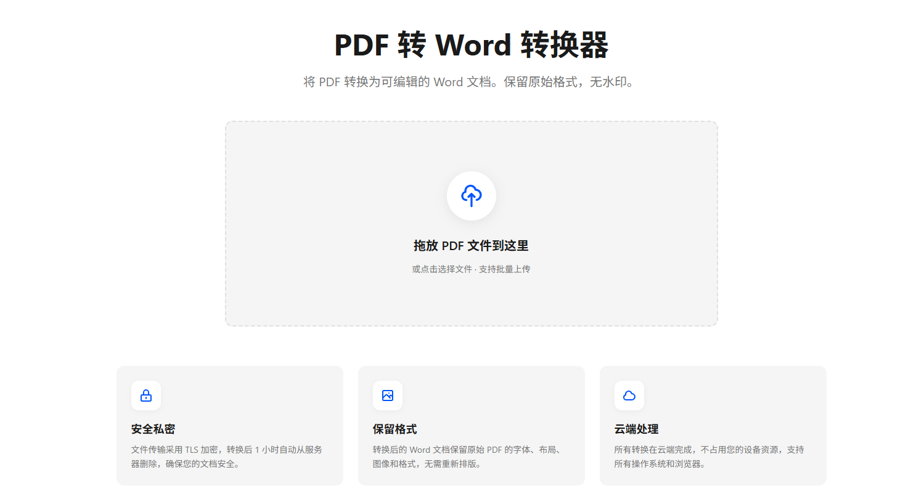Select "或点击选择文件 · 支持批量上传" to choose files
The width and height of the screenshot is (919, 491).
(x=471, y=269)
